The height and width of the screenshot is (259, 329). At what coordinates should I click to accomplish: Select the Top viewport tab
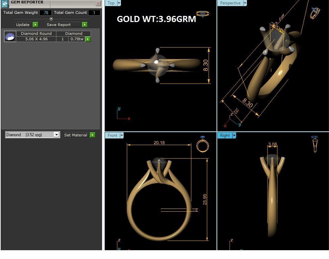[111, 3]
